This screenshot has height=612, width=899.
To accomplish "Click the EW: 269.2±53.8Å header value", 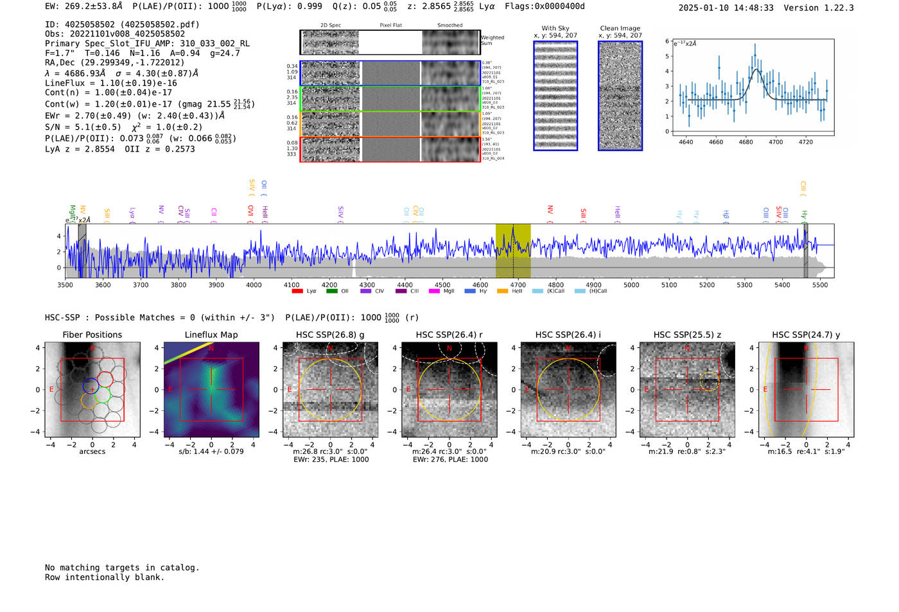I will click(84, 6).
